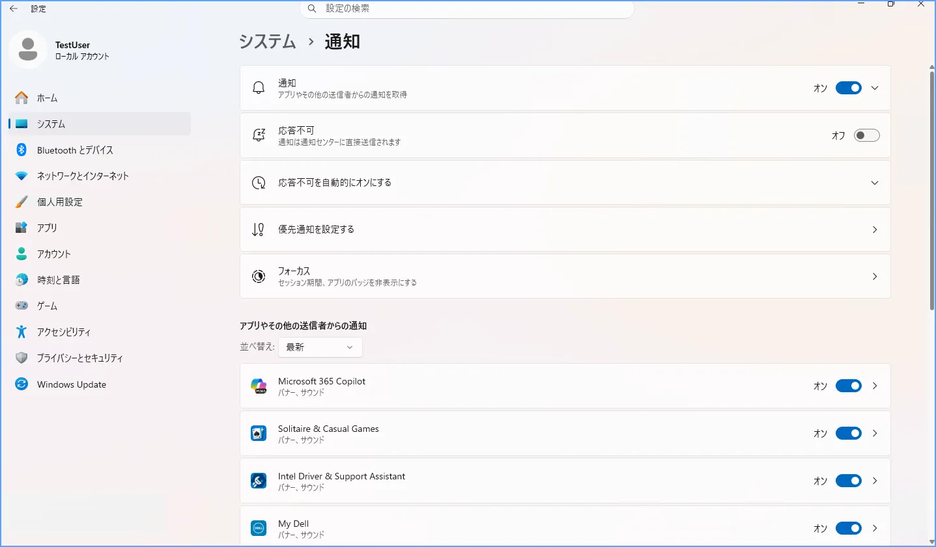Open Intel Driver & Support Assistant details chevron

pyautogui.click(x=875, y=481)
